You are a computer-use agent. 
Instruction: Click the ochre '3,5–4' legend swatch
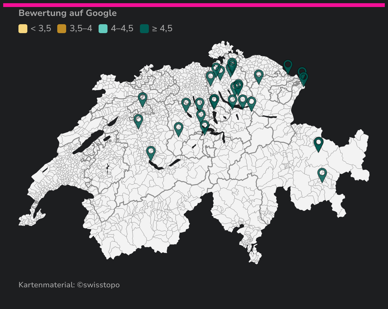[62, 29]
